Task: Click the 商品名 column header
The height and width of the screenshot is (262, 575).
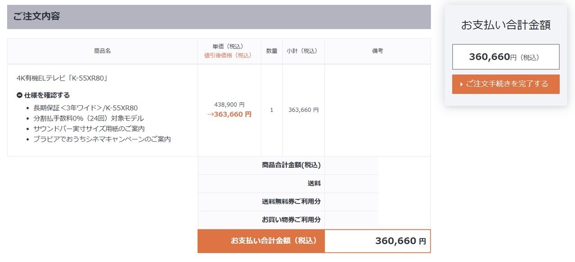Action: 102,51
